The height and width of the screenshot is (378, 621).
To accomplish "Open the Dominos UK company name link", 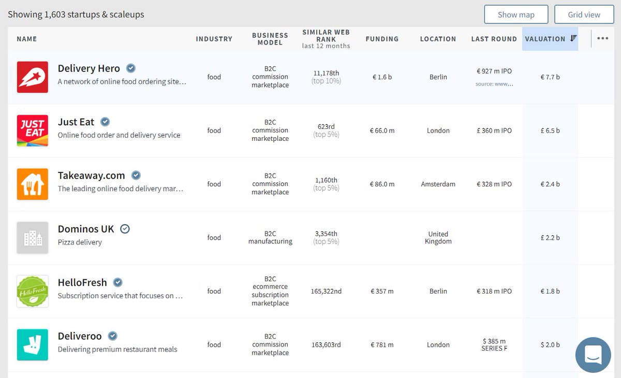I will [86, 229].
